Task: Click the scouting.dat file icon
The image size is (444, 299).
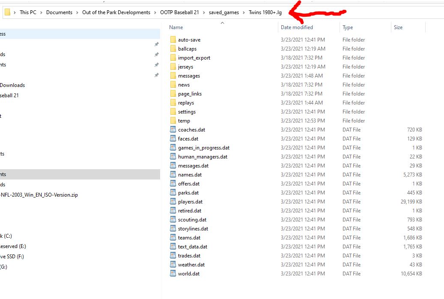Action: [173, 219]
